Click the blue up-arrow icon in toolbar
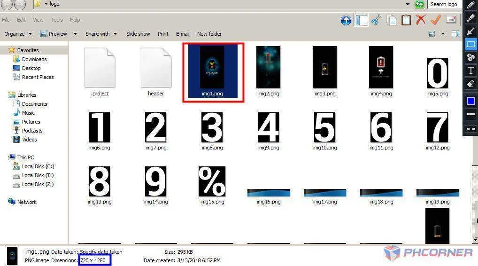Screen dimensions: 478x266 346,20
